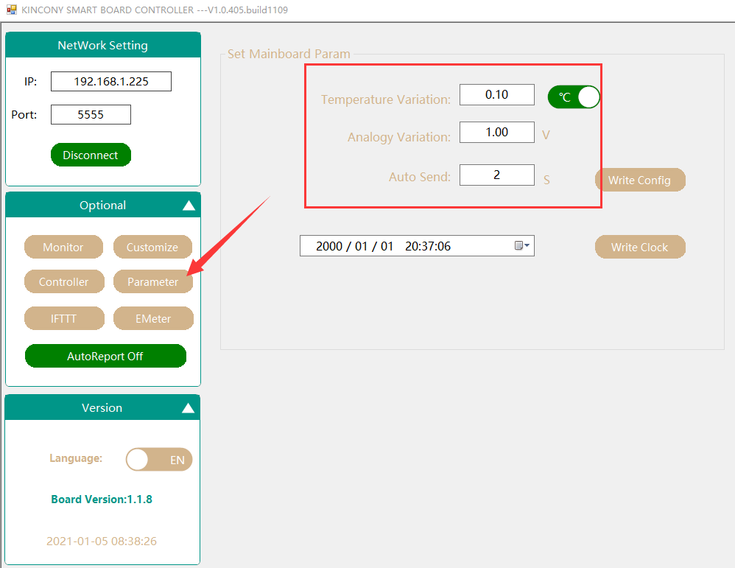Open the Customize page

(x=152, y=248)
